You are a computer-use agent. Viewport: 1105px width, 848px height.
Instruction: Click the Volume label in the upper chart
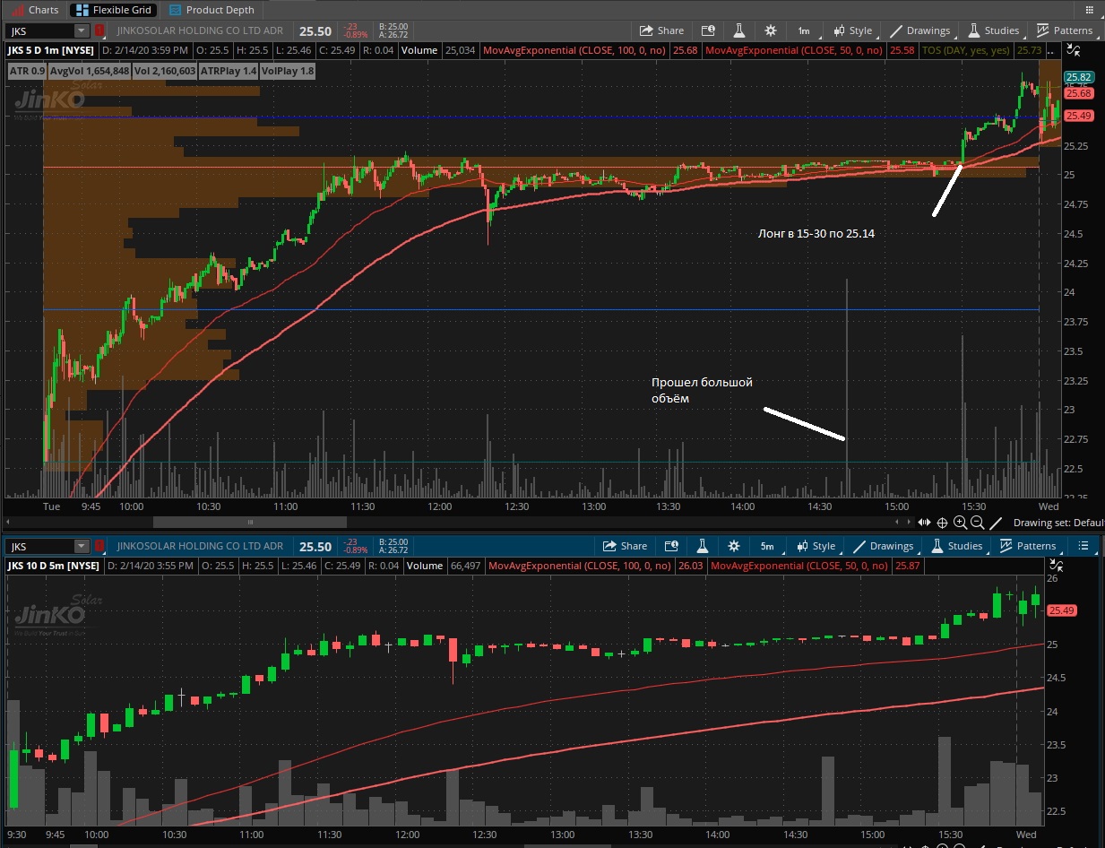pyautogui.click(x=421, y=51)
